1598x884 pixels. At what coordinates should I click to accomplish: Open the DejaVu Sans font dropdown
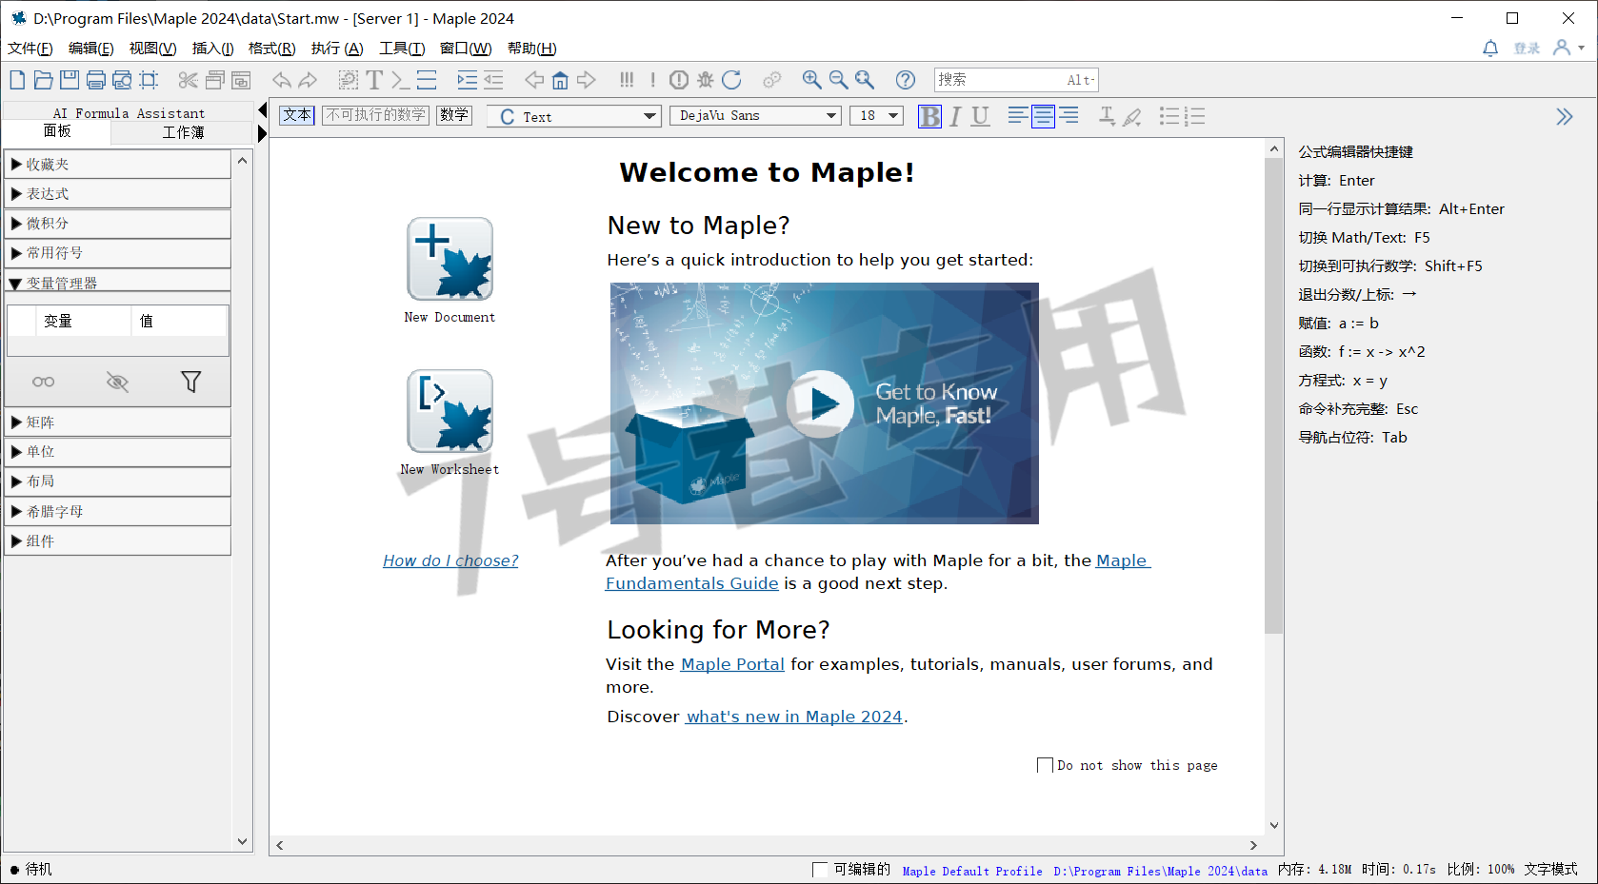(x=755, y=115)
